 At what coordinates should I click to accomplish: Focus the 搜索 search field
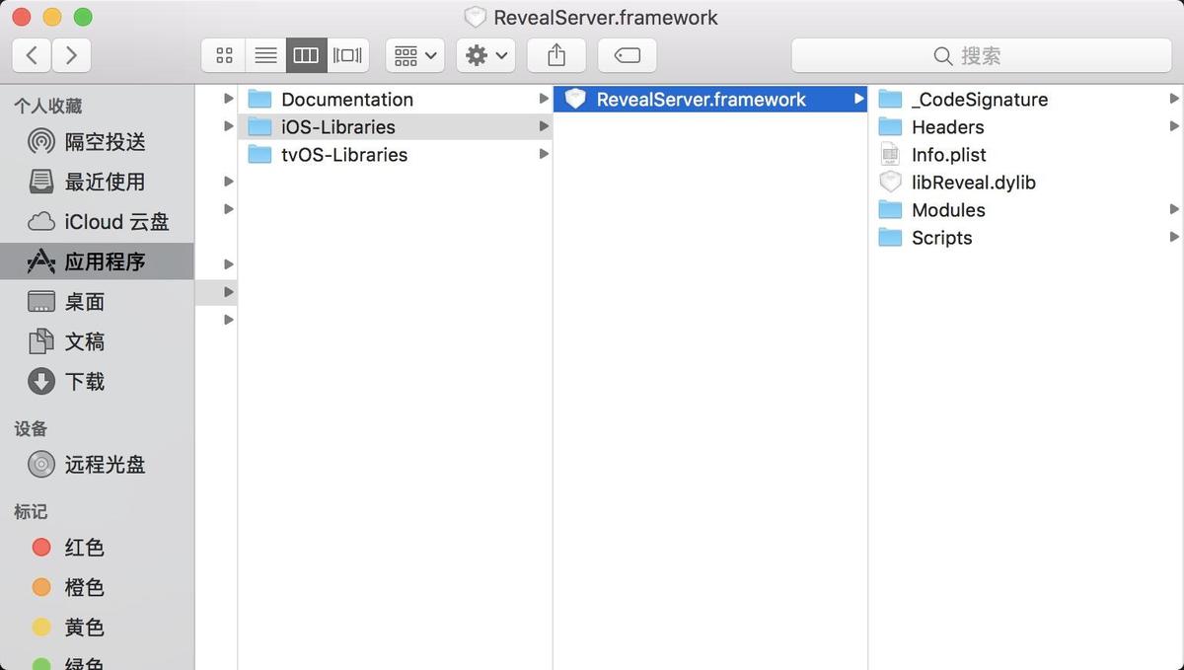[982, 56]
